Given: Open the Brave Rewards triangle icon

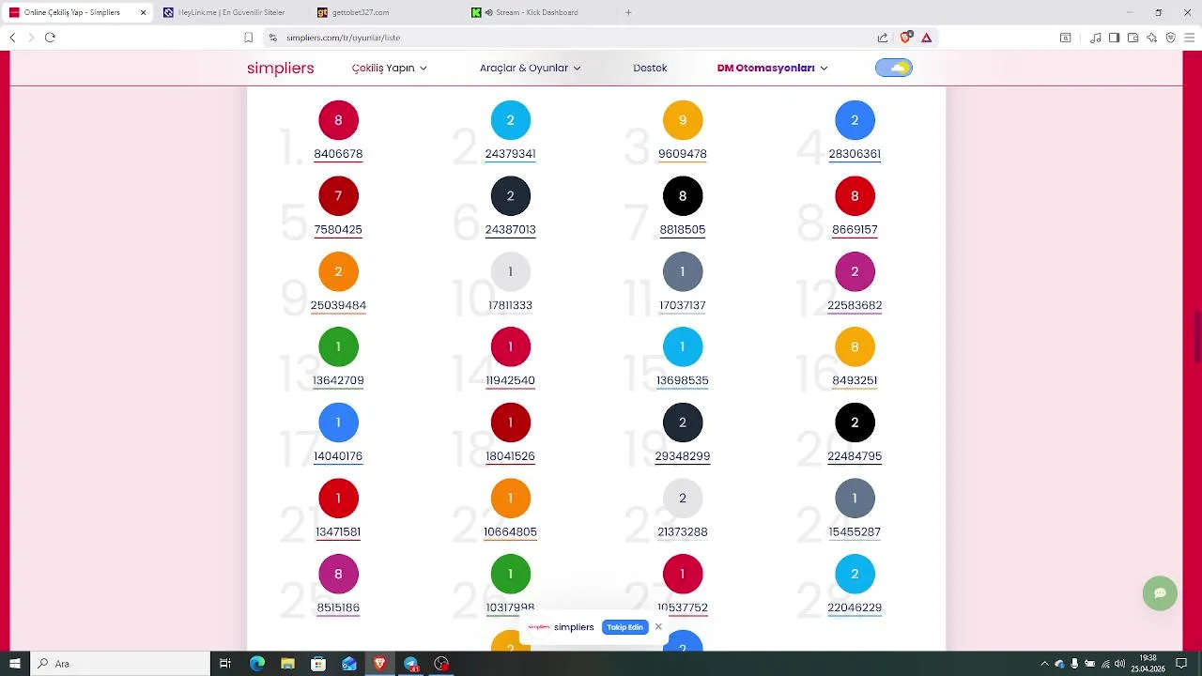Looking at the screenshot, I should 926,38.
